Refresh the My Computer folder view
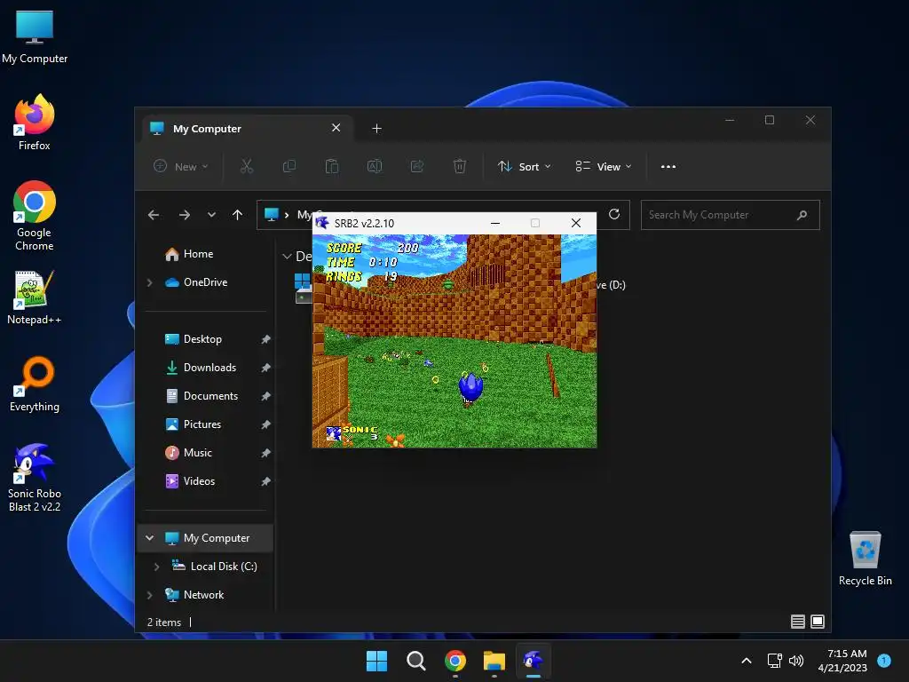909x682 pixels. 614,215
